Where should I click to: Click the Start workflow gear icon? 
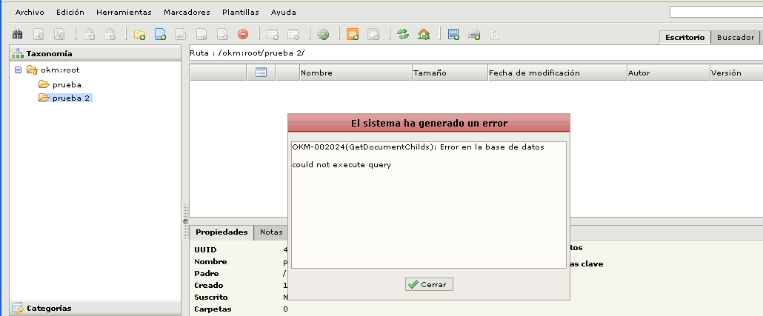pos(323,35)
